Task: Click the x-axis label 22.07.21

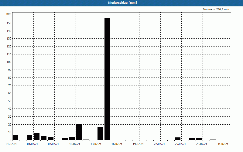Action: point(159,144)
